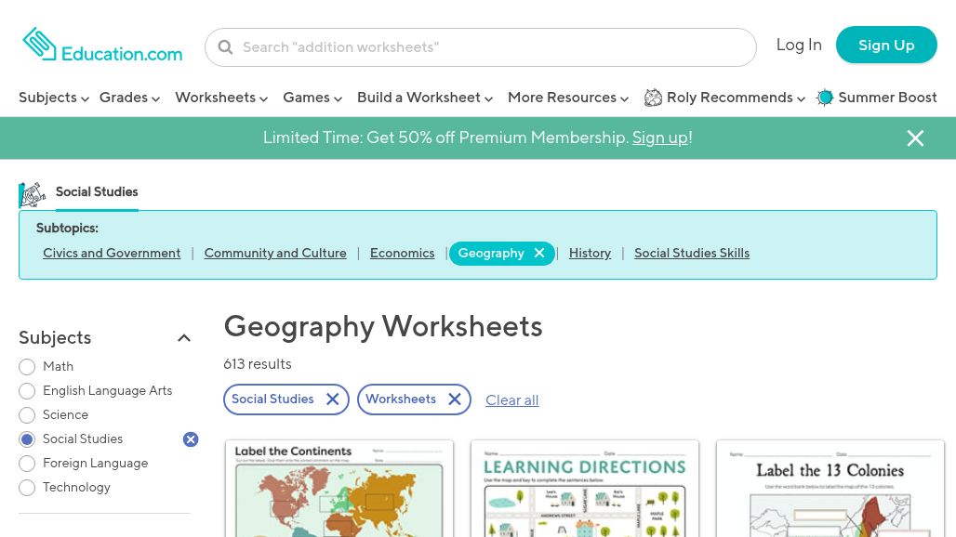Open Label the Continents worksheet thumbnail
Image resolution: width=956 pixels, height=537 pixels.
pos(339,489)
